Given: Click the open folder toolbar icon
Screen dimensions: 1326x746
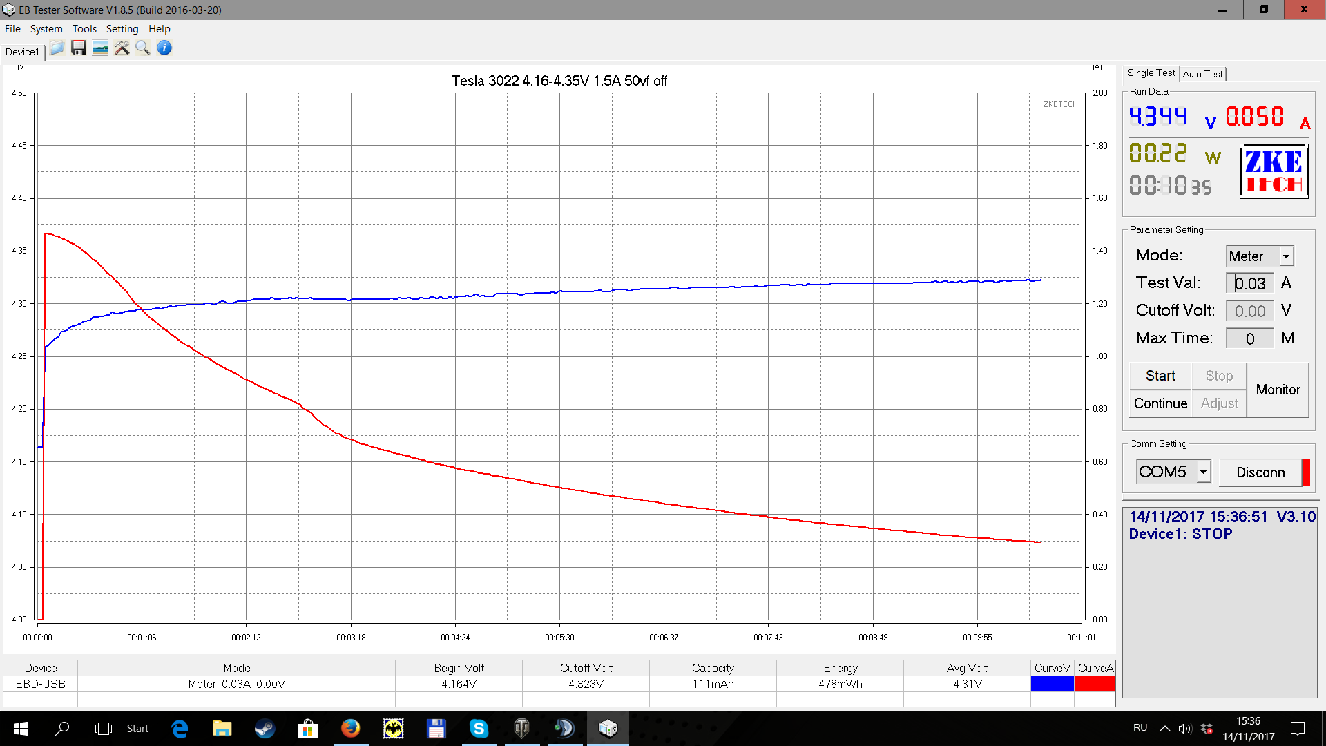Looking at the screenshot, I should (x=57, y=48).
